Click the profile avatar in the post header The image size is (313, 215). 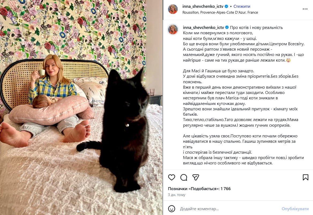point(173,9)
